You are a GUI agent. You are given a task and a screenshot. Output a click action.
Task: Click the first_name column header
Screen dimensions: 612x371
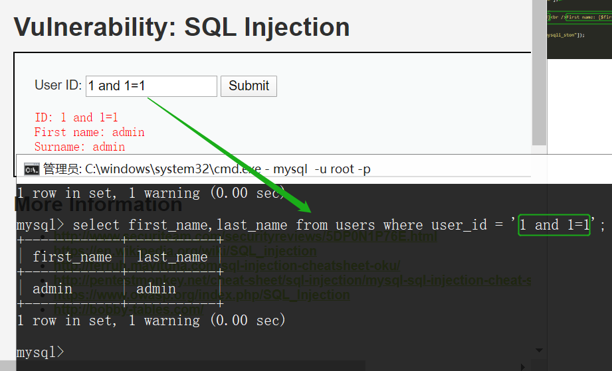click(72, 257)
